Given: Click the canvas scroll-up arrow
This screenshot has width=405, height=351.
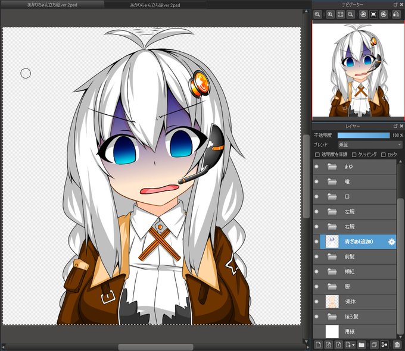Looking at the screenshot, I should click(306, 11).
